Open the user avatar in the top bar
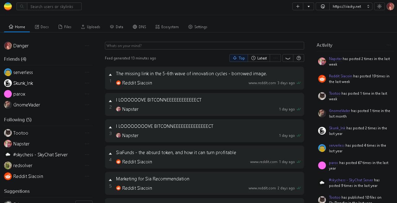 click(x=390, y=6)
